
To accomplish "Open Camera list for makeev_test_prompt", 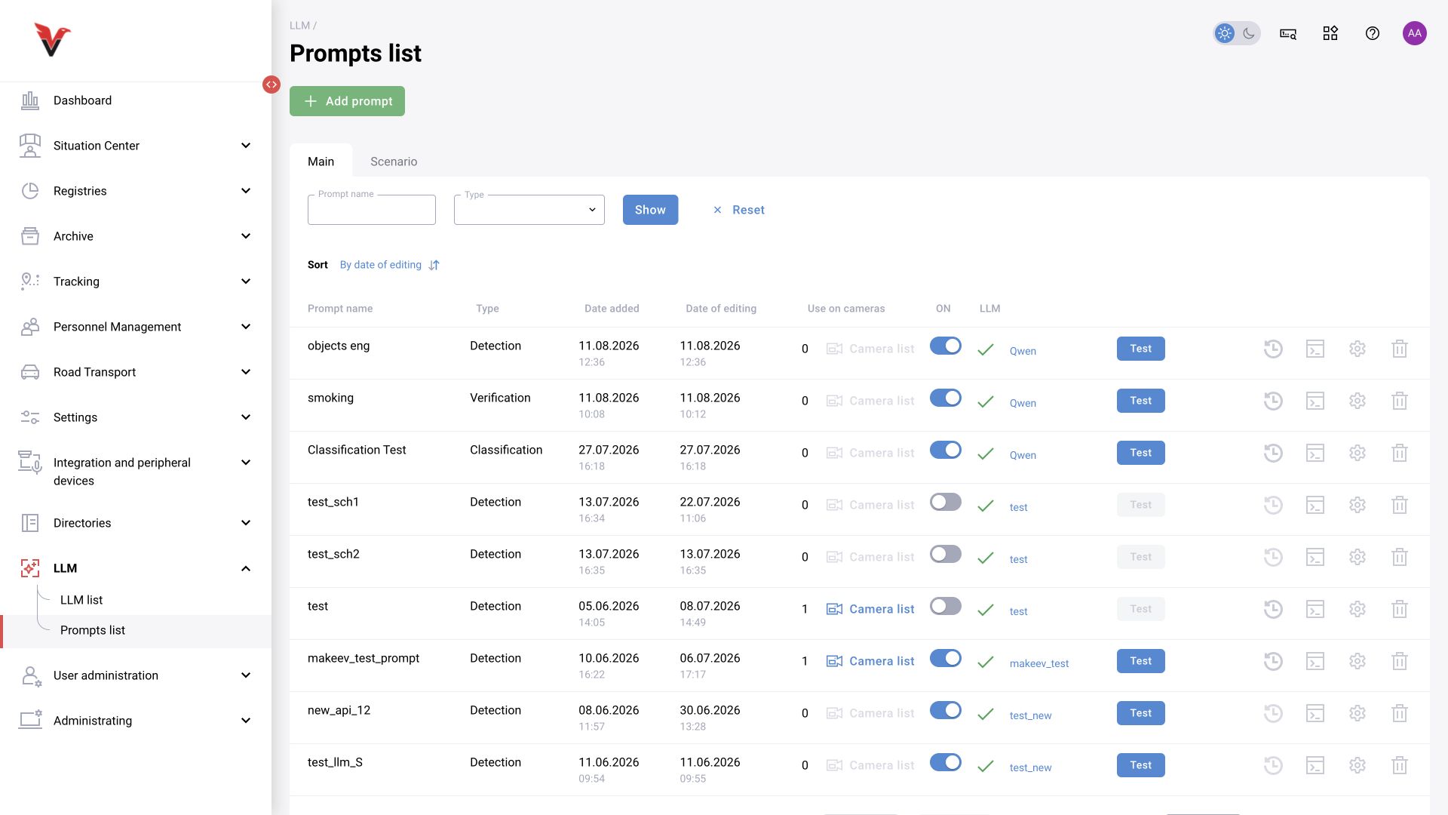I will click(x=870, y=661).
